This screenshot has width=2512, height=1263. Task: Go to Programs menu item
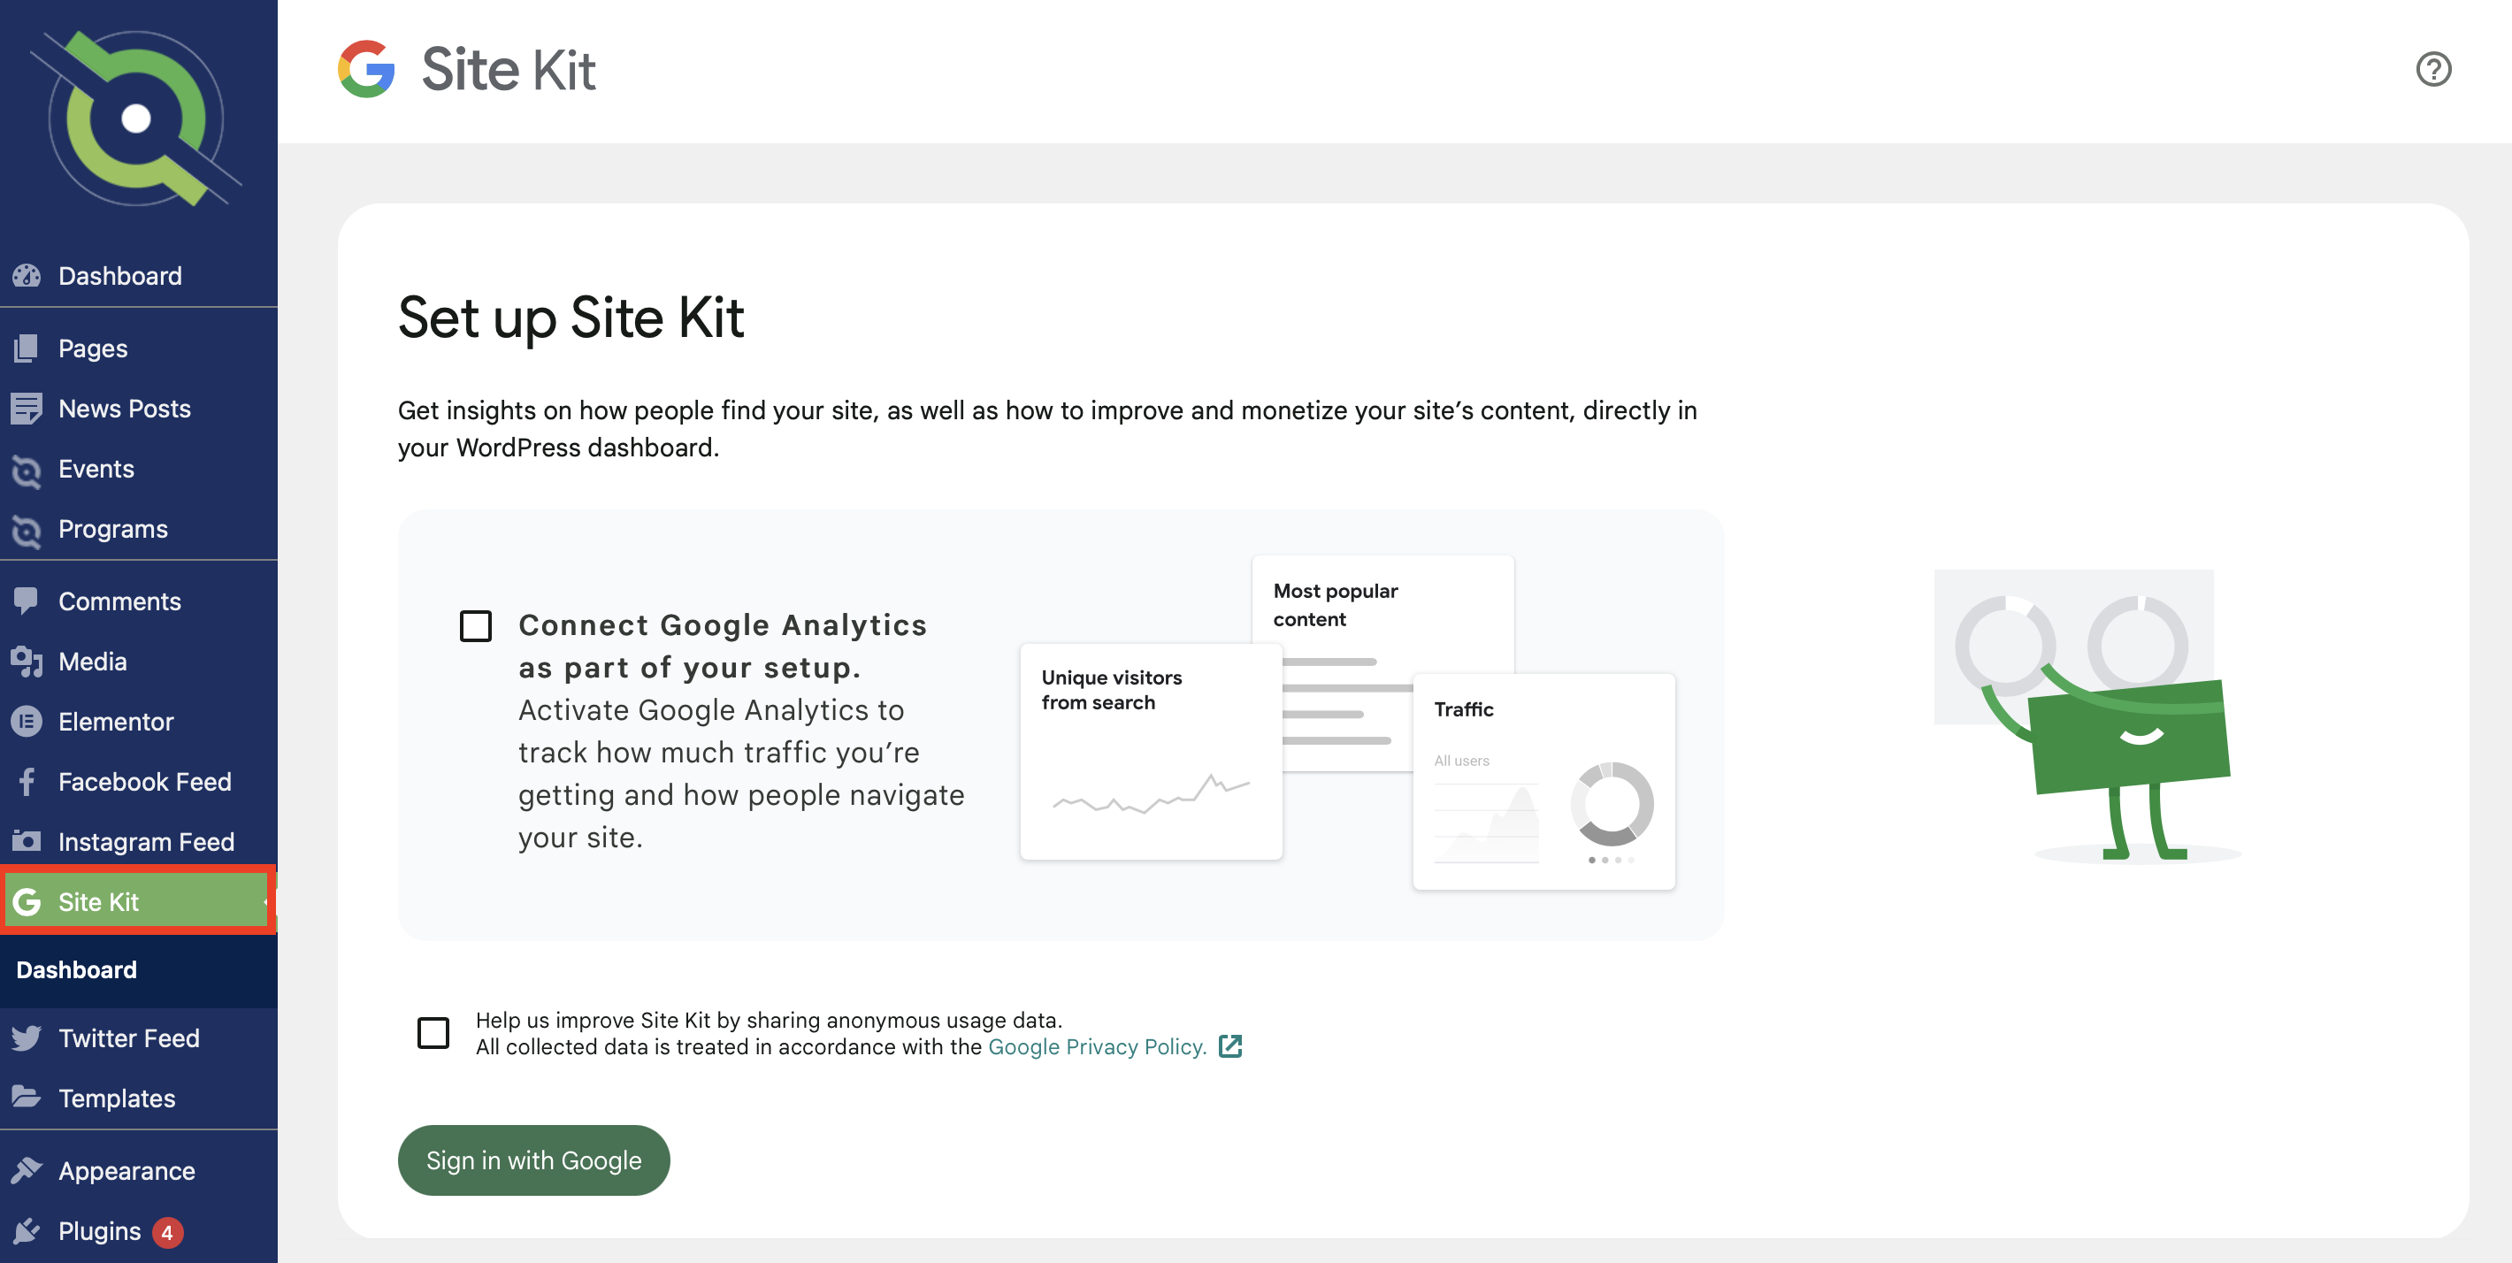pyautogui.click(x=139, y=530)
